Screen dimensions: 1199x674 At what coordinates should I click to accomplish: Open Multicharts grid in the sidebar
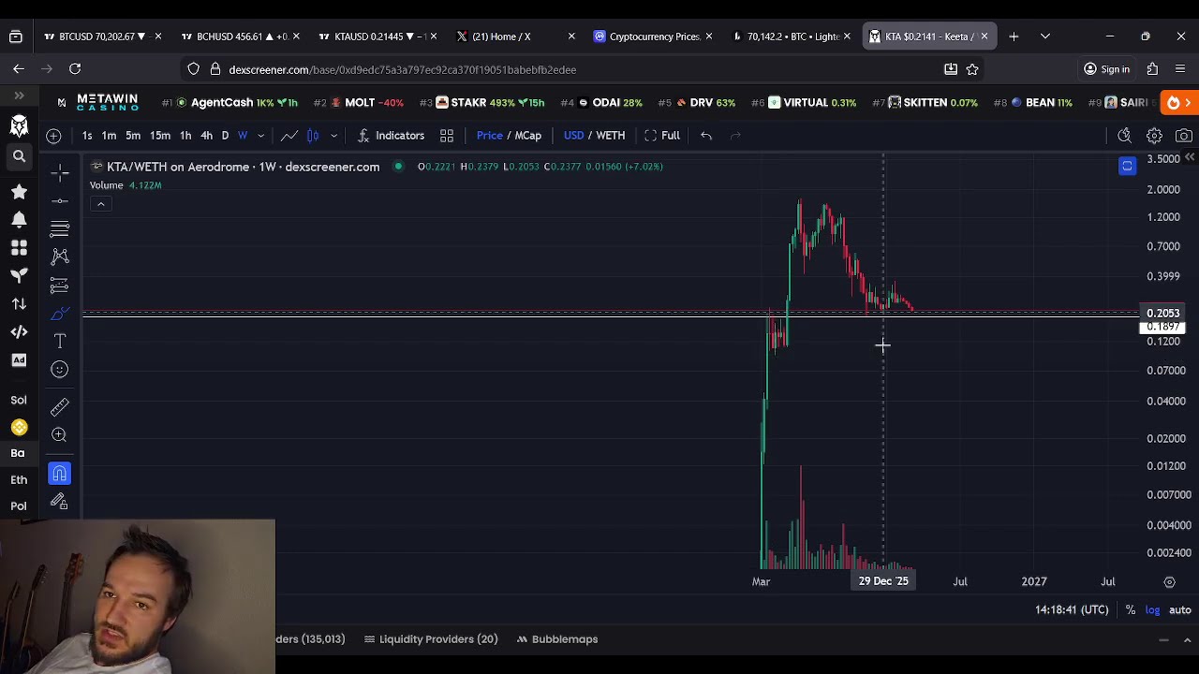coord(19,247)
